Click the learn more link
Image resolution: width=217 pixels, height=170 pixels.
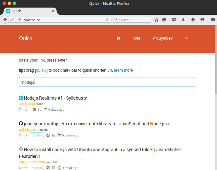click(x=123, y=70)
